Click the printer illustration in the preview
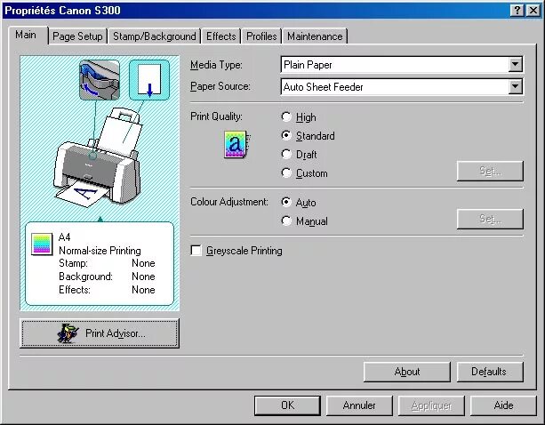This screenshot has width=545, height=425. (99, 156)
